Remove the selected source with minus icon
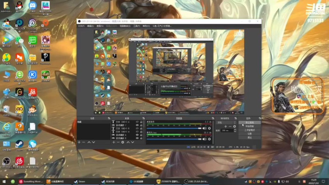Viewport: 329px width, 185px height. (x=118, y=142)
